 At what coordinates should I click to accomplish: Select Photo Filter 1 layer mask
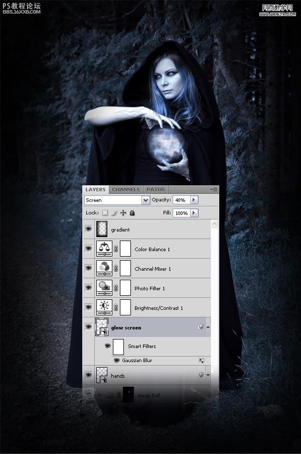pos(125,288)
